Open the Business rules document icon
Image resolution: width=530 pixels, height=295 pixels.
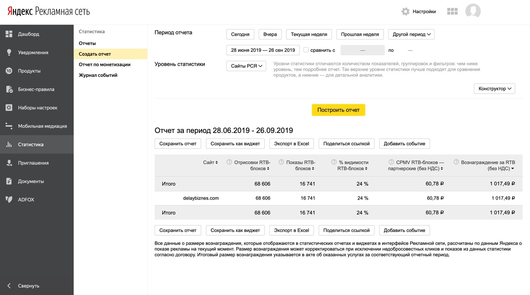click(9, 89)
